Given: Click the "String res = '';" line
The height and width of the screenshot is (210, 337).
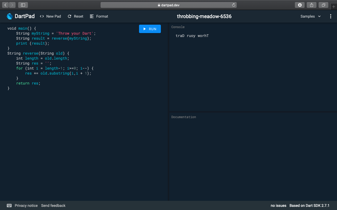Looking at the screenshot, I should (34, 63).
